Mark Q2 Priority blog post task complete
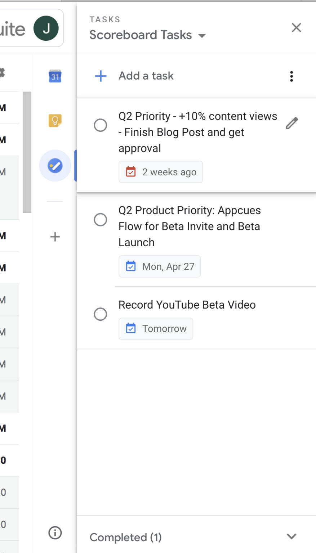316x553 pixels. point(101,125)
